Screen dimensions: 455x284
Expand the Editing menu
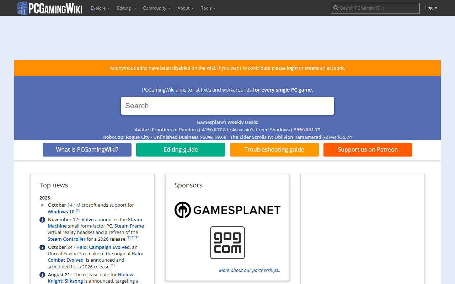tap(127, 8)
